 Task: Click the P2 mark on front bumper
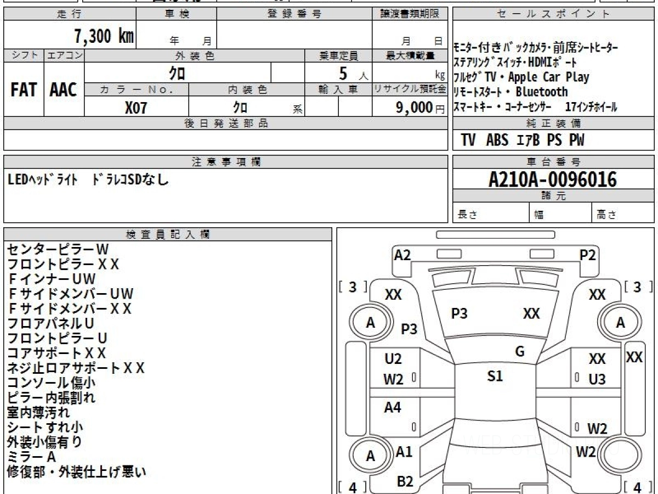[588, 255]
